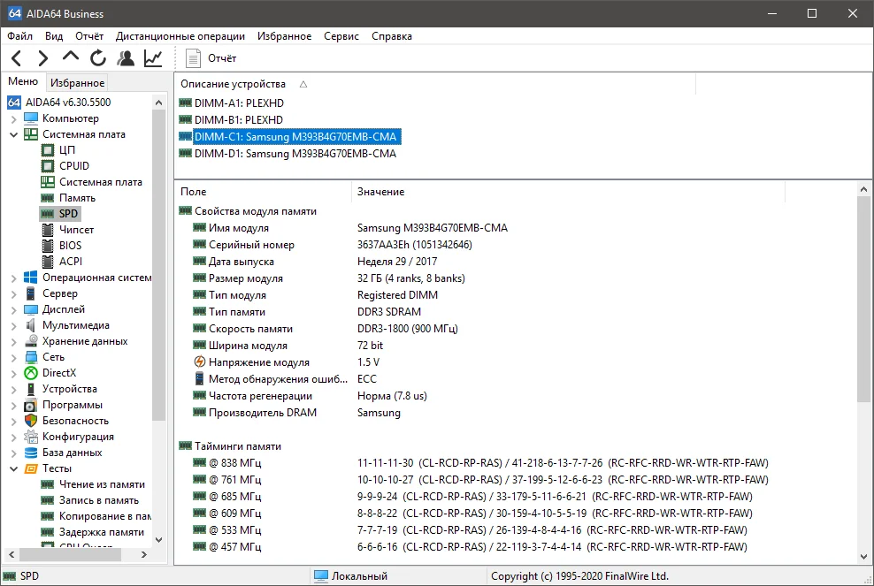Sort by the Описание устройства column header
874x586 pixels.
233,84
